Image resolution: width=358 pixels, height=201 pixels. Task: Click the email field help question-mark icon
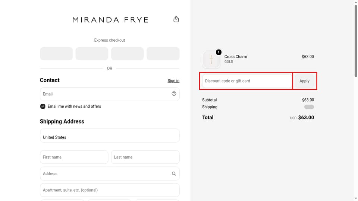click(174, 94)
